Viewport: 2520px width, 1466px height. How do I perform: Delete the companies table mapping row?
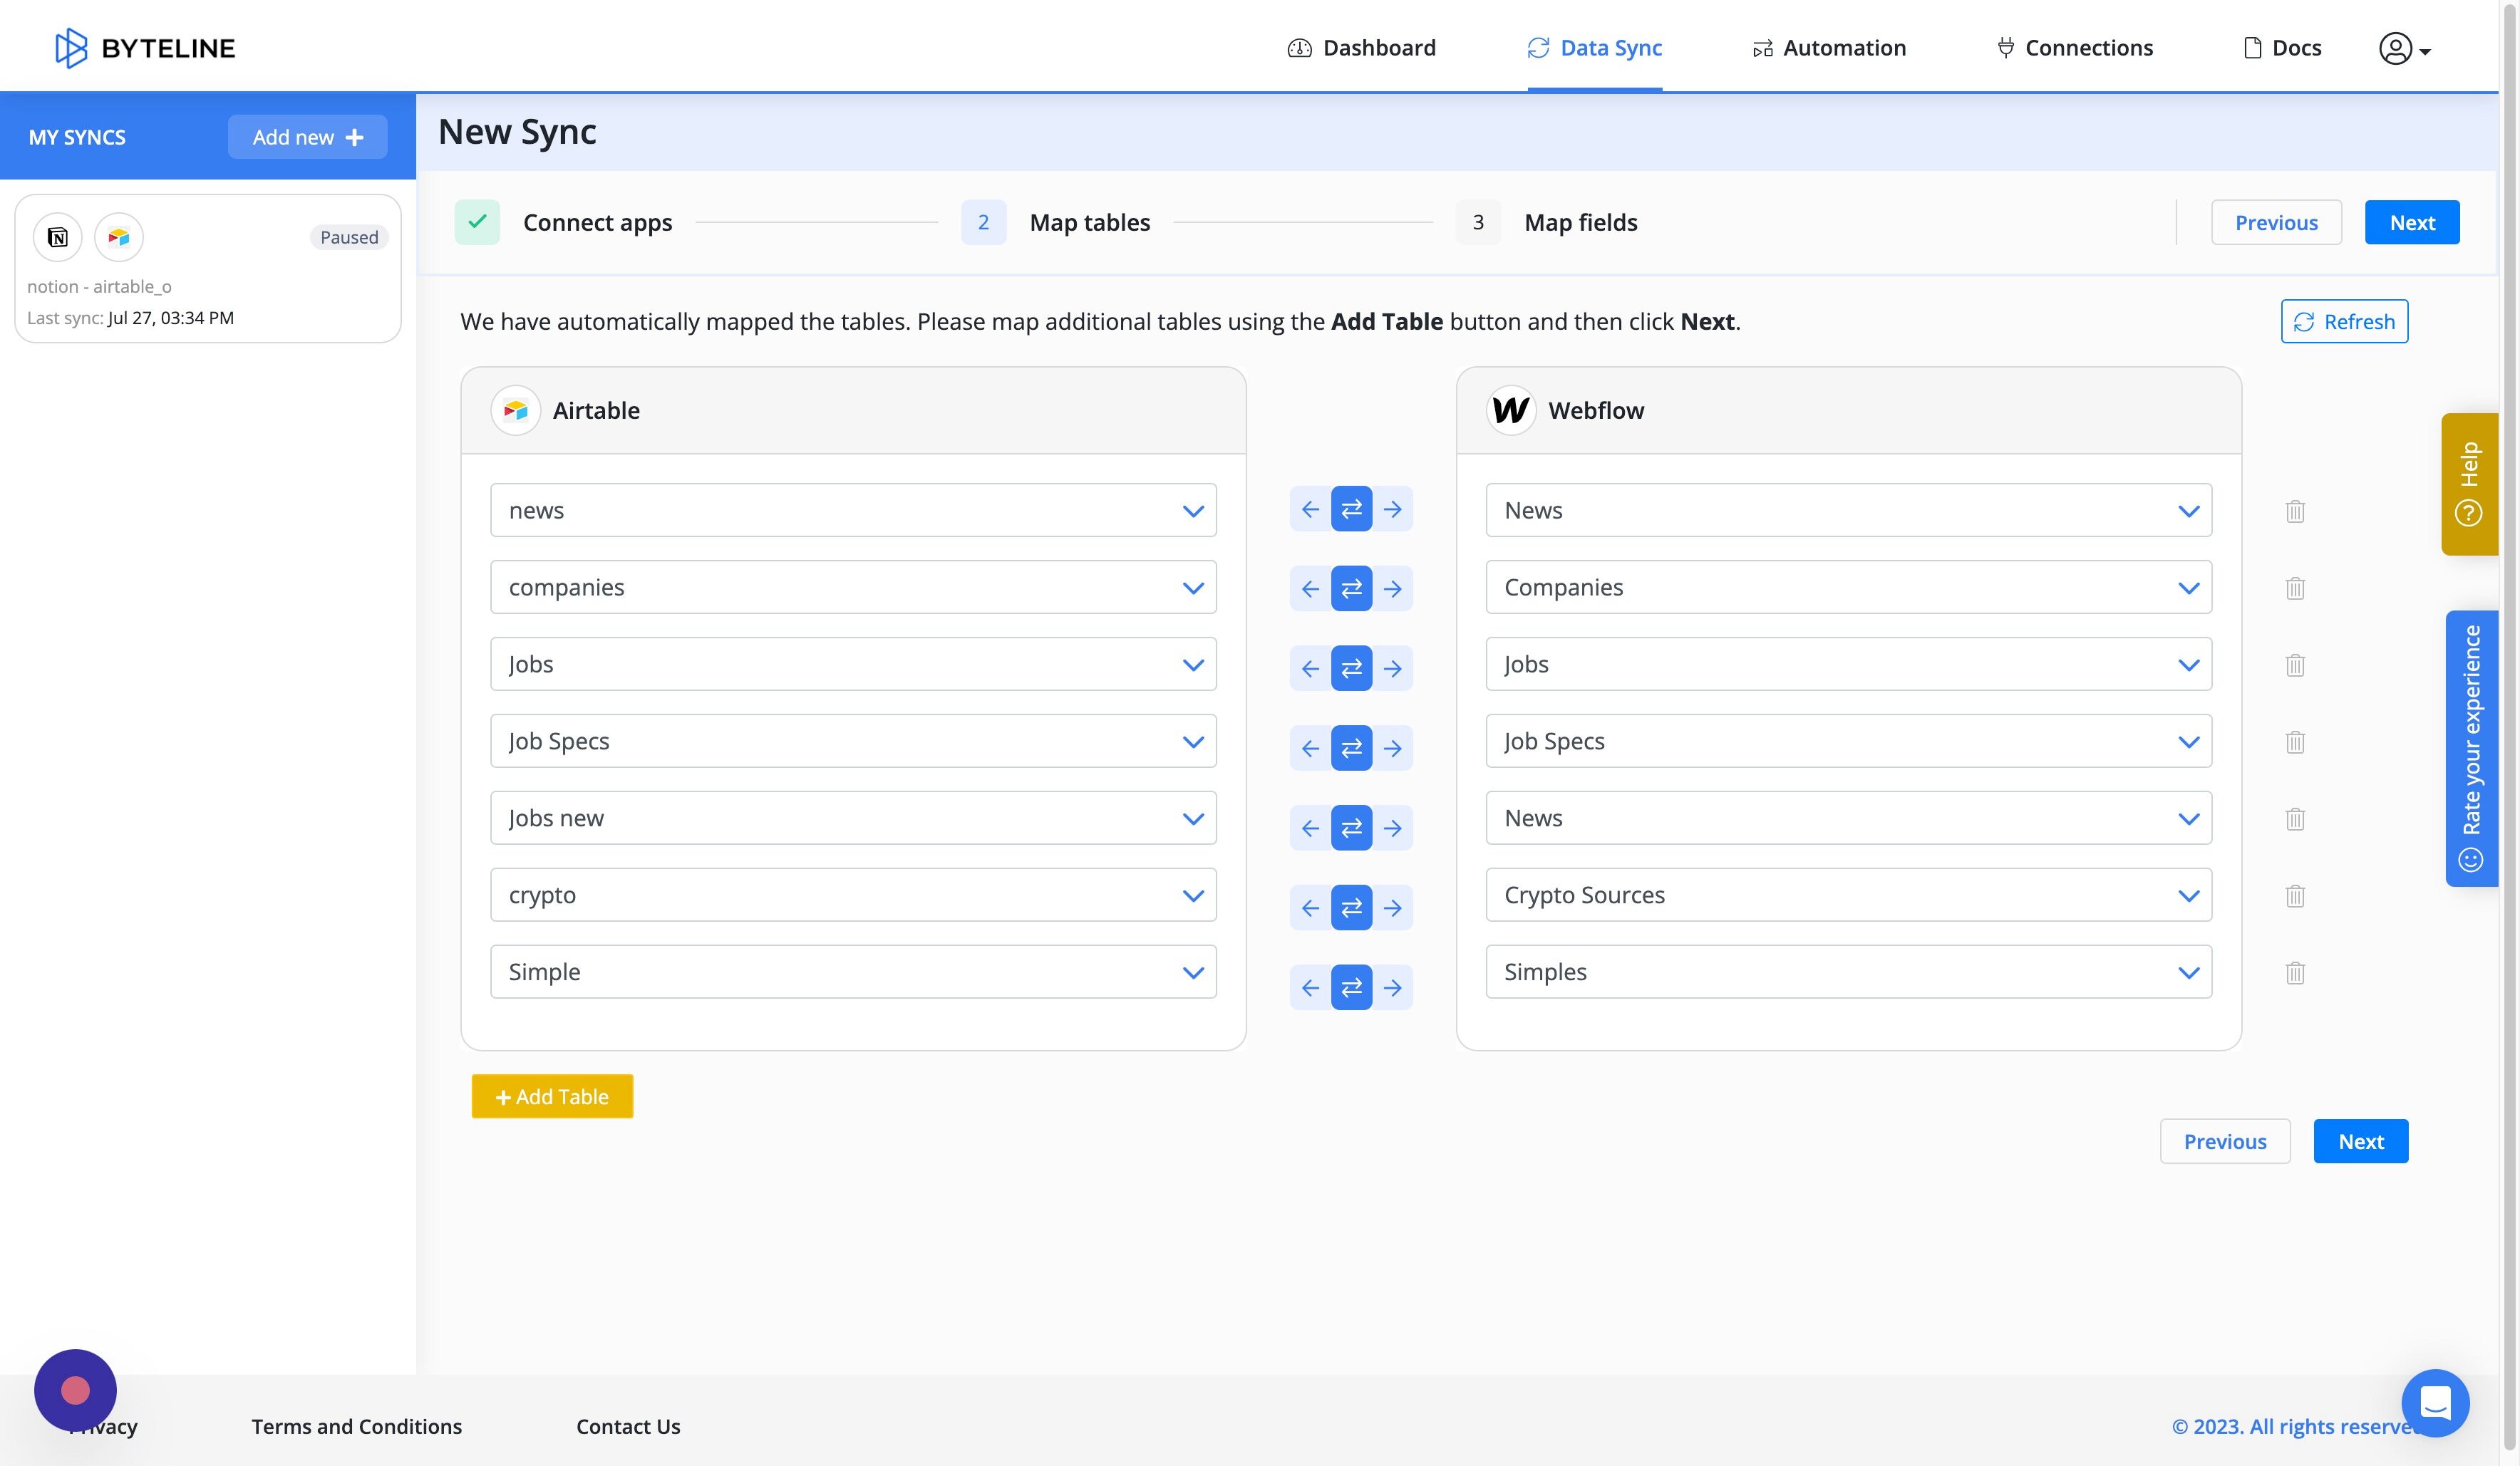2295,588
